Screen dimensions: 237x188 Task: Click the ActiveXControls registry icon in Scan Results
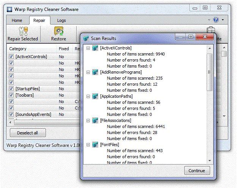(95, 48)
